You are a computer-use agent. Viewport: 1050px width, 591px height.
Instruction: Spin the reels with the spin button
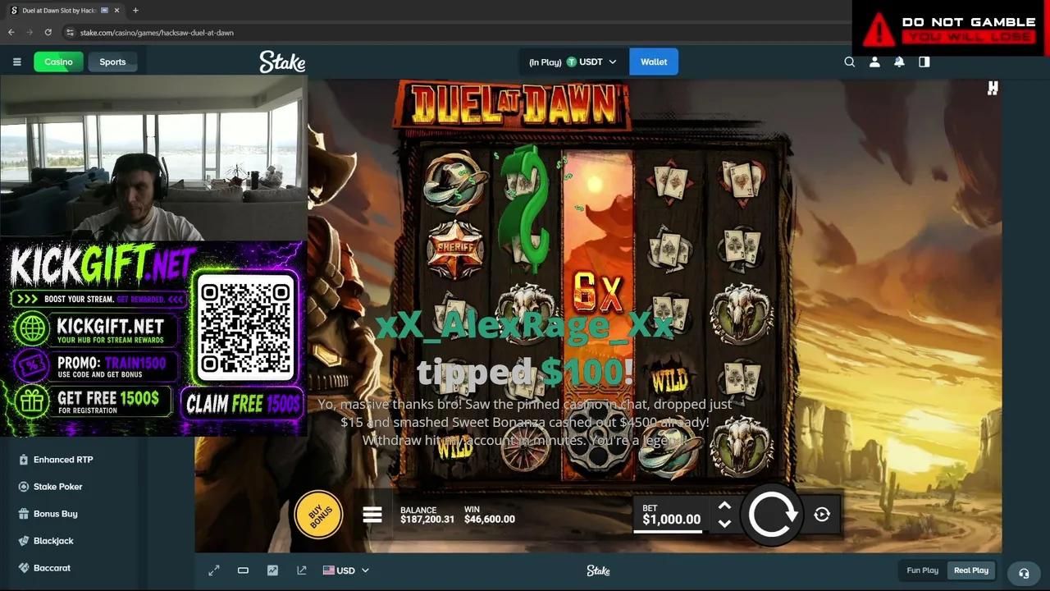pyautogui.click(x=772, y=515)
